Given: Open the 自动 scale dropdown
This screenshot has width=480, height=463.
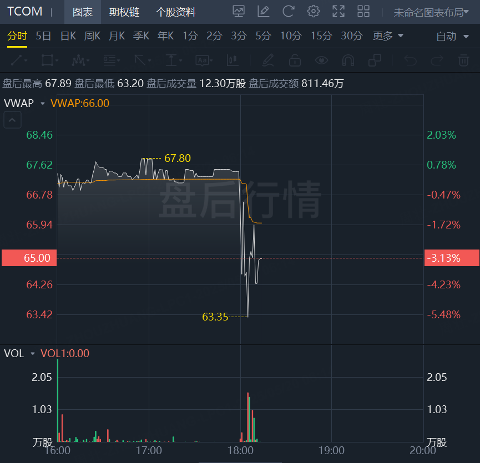Looking at the screenshot, I should pos(452,37).
